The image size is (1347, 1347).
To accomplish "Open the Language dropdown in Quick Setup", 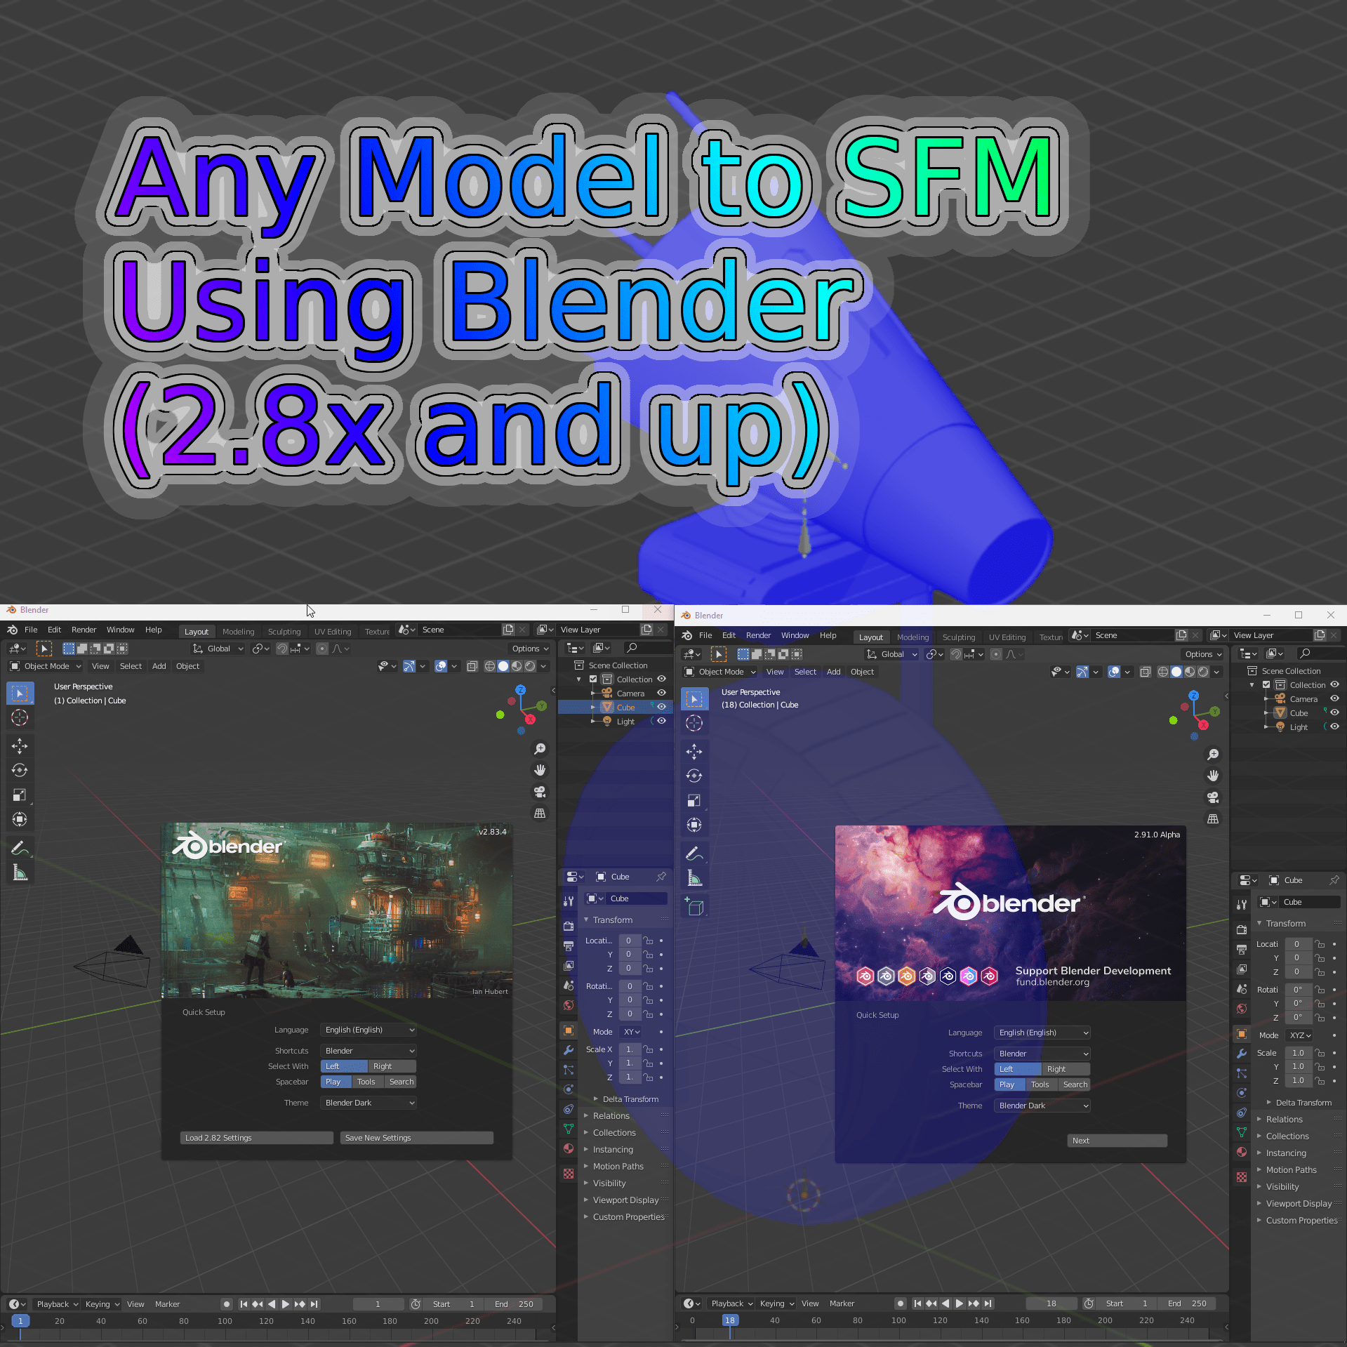I will point(368,1029).
